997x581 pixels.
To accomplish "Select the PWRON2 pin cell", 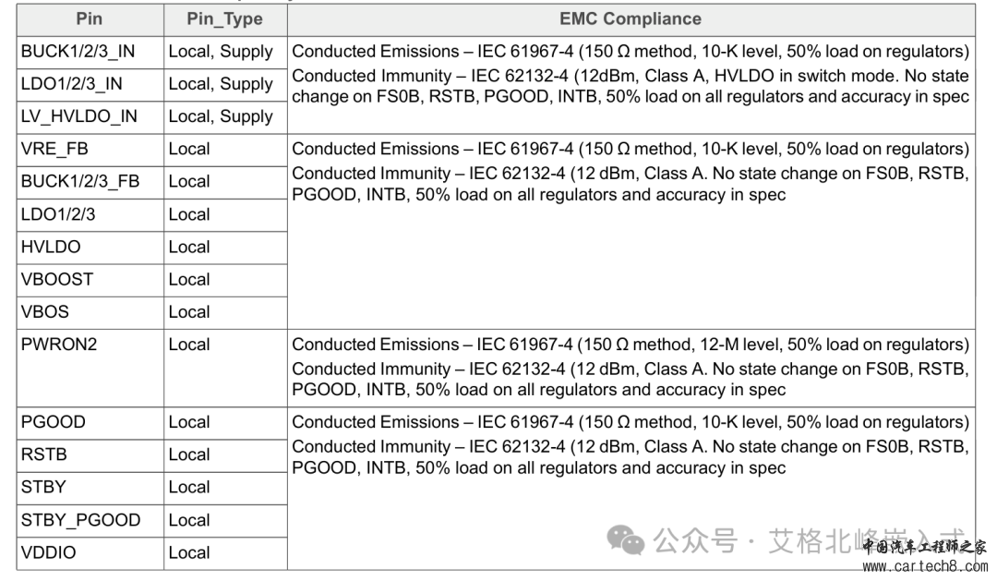I will pyautogui.click(x=90, y=368).
